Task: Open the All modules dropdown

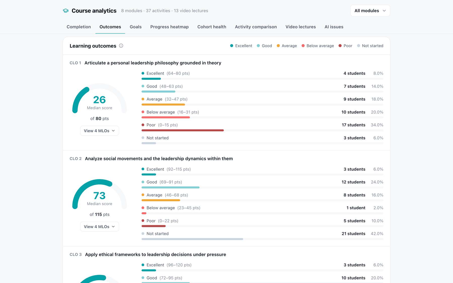Action: click(x=370, y=11)
